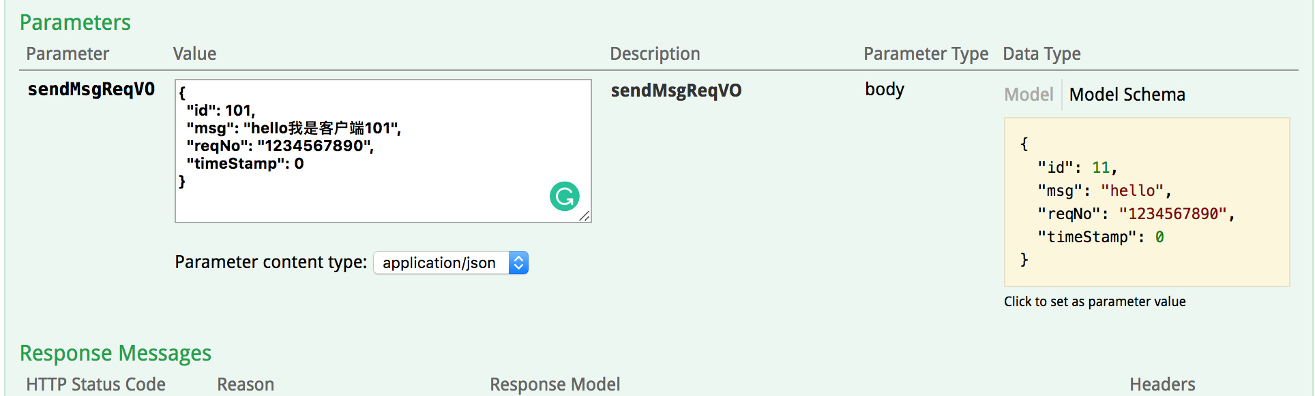The height and width of the screenshot is (396, 1315).
Task: Click the green Grammarly icon in textarea
Action: [x=565, y=197]
